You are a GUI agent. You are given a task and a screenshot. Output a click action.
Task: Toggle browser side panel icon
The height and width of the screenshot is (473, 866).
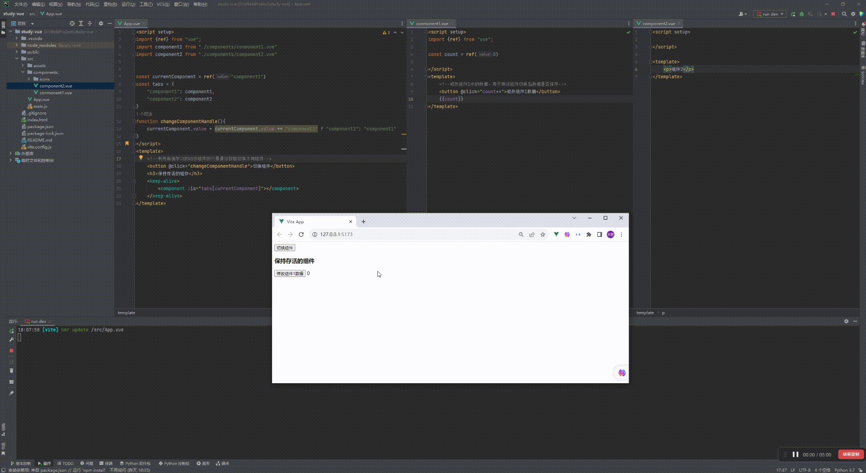point(600,234)
